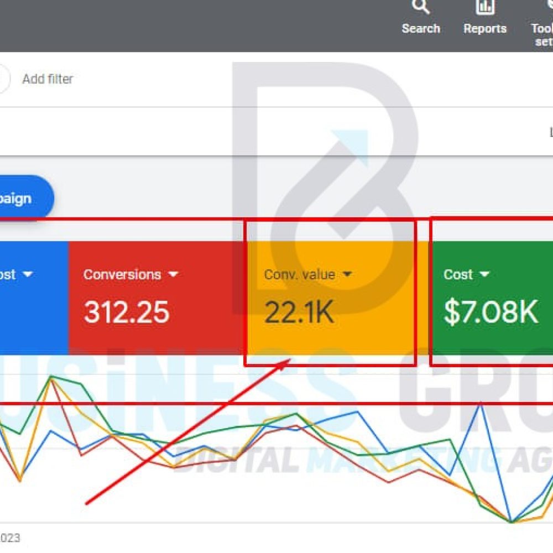This screenshot has width=553, height=553.
Task: Open the Conversions metric dropdown arrow
Action: 173,274
